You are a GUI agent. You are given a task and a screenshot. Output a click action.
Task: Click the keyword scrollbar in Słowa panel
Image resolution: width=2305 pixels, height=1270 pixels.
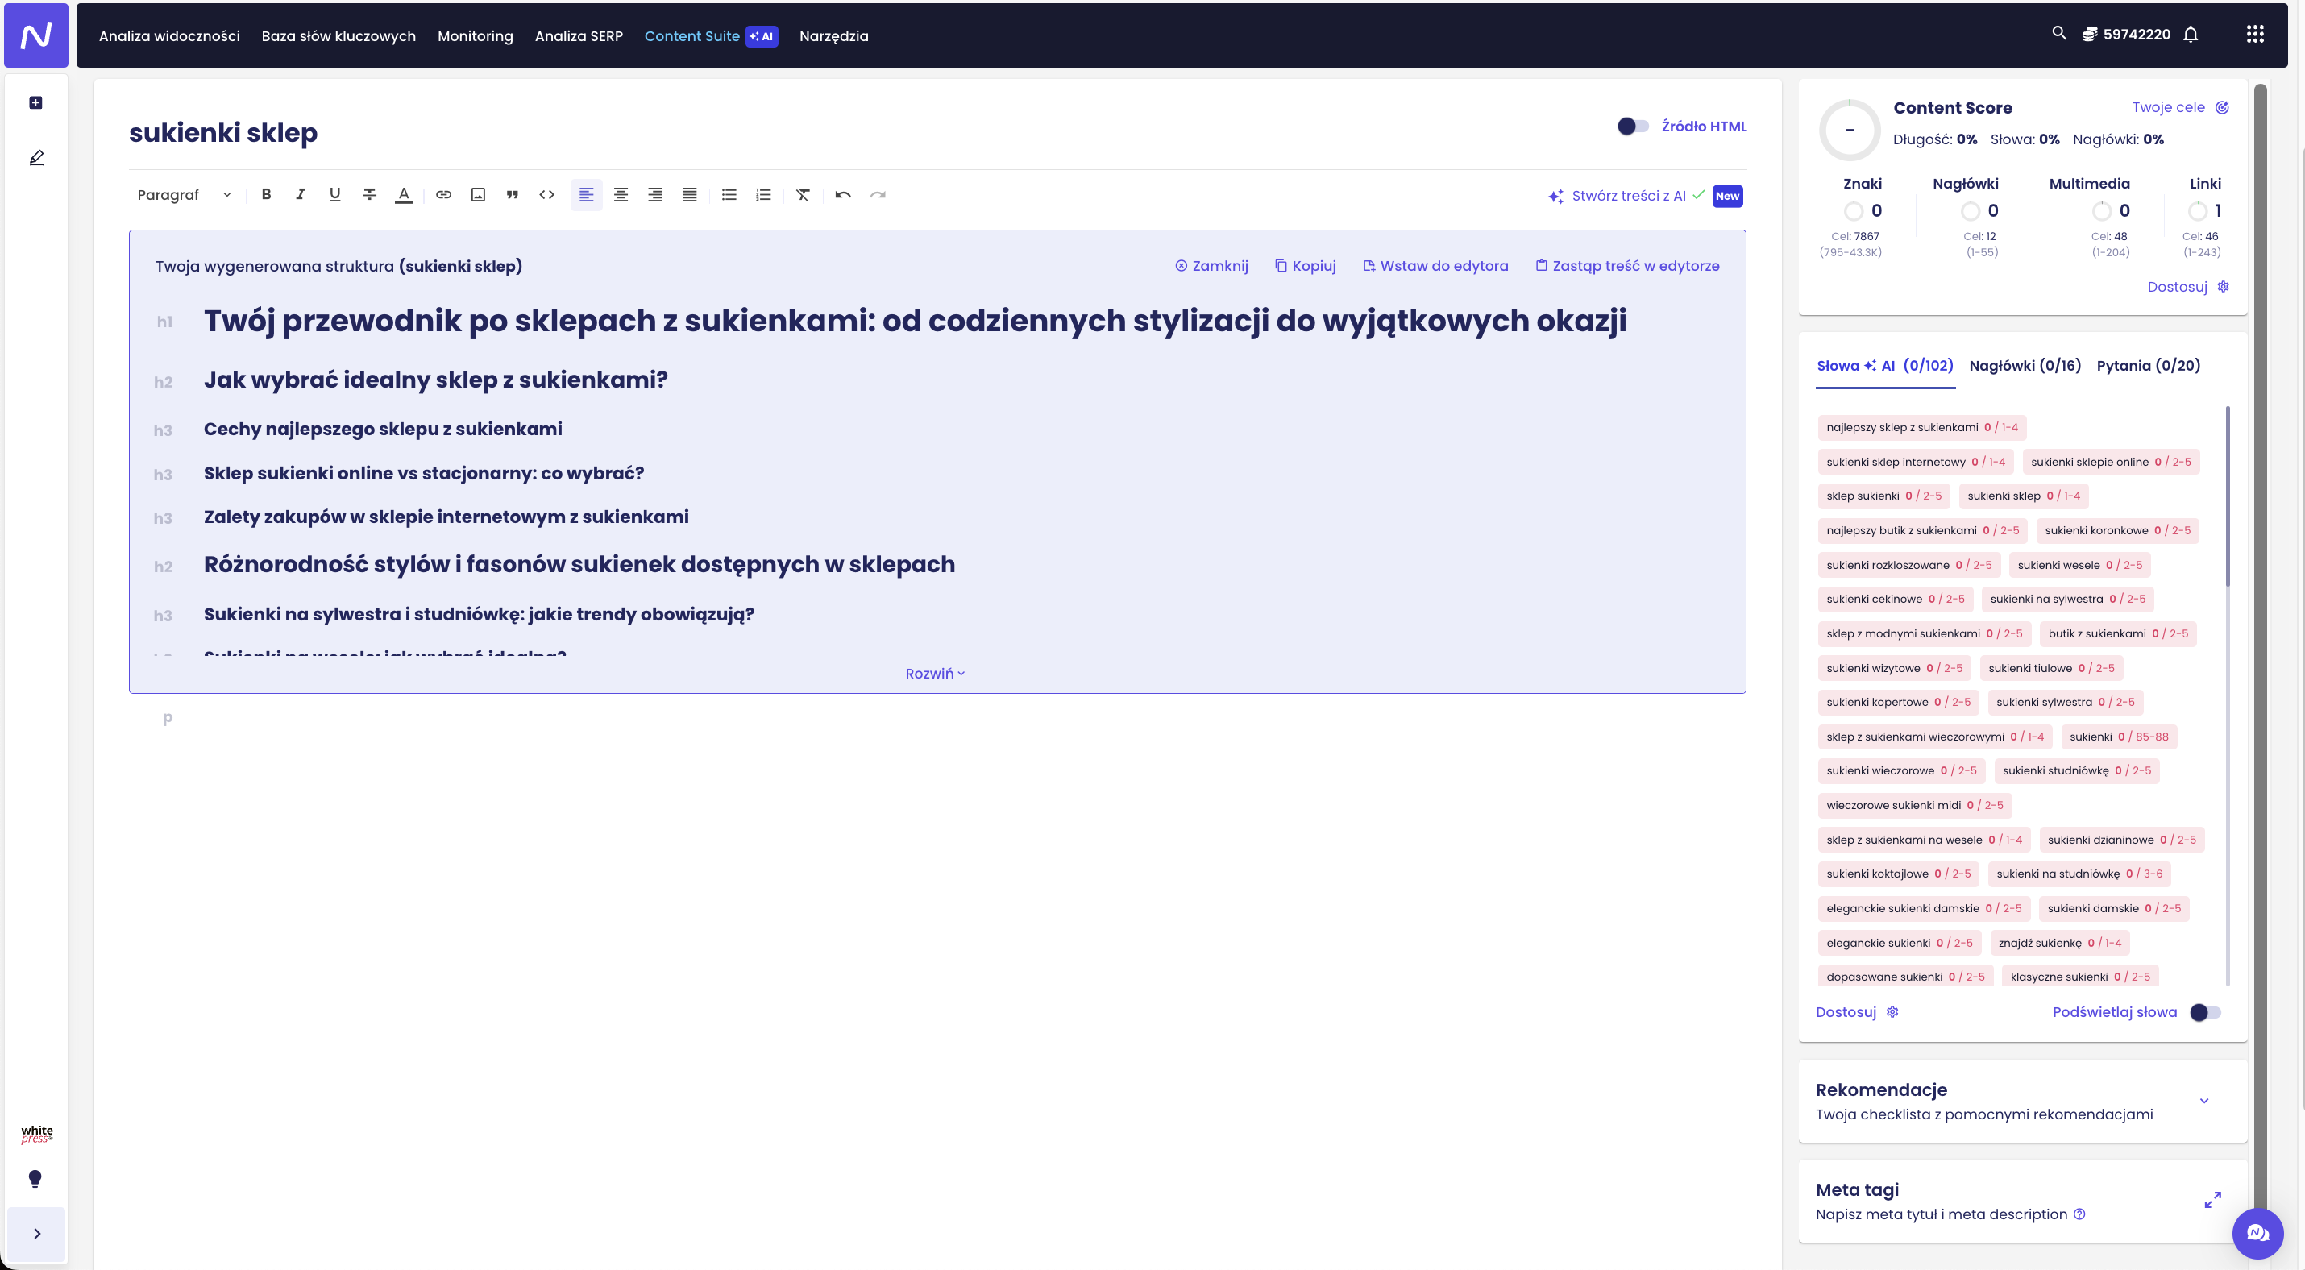(x=2227, y=496)
